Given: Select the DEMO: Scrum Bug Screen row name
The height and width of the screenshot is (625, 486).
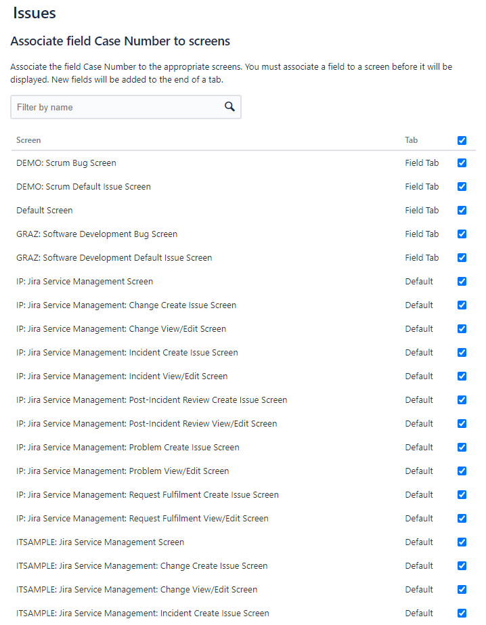Looking at the screenshot, I should click(x=66, y=163).
